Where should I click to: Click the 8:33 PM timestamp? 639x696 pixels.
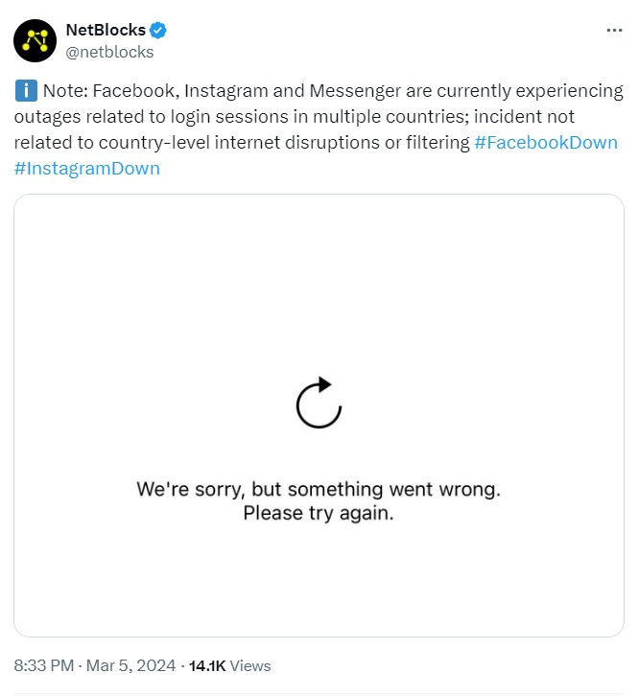tap(44, 665)
